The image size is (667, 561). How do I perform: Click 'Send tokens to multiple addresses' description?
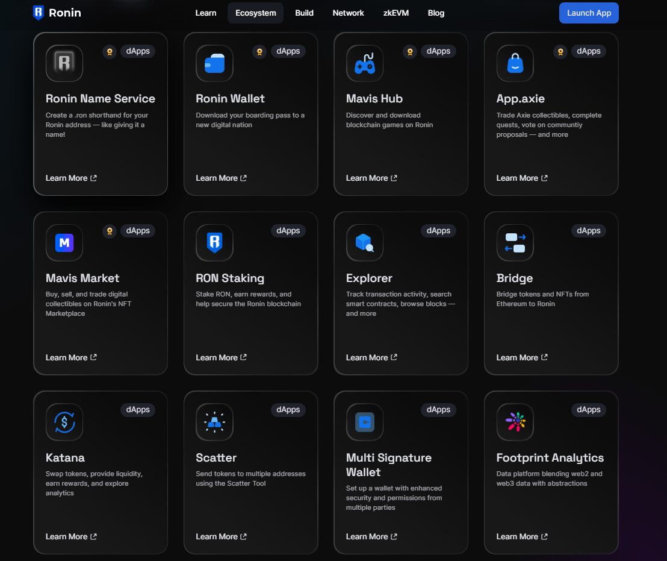250,478
